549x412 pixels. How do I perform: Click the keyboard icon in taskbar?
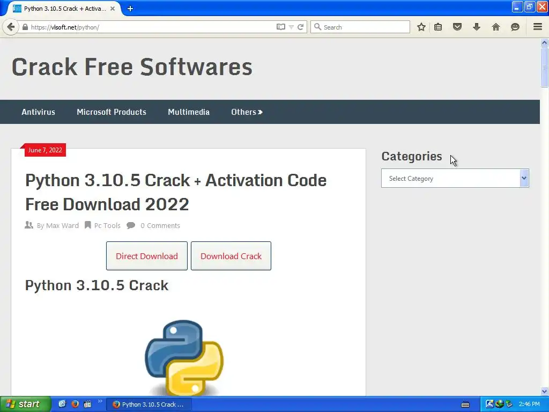[465, 404]
